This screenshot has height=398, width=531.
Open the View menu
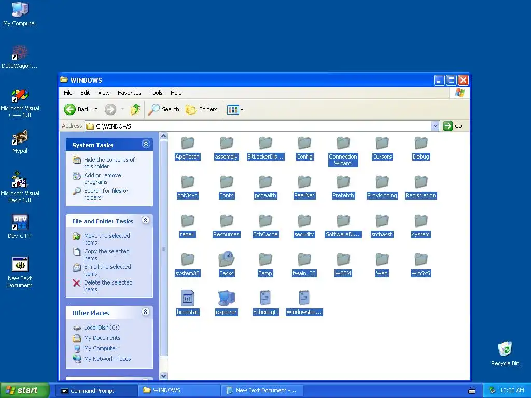click(104, 93)
